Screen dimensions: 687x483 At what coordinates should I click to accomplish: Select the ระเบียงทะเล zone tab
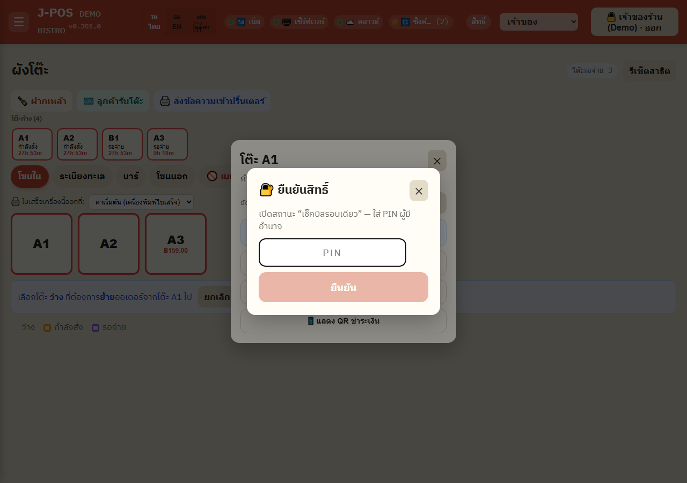coord(82,177)
